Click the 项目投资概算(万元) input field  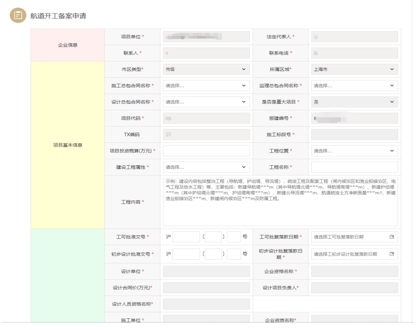point(206,151)
